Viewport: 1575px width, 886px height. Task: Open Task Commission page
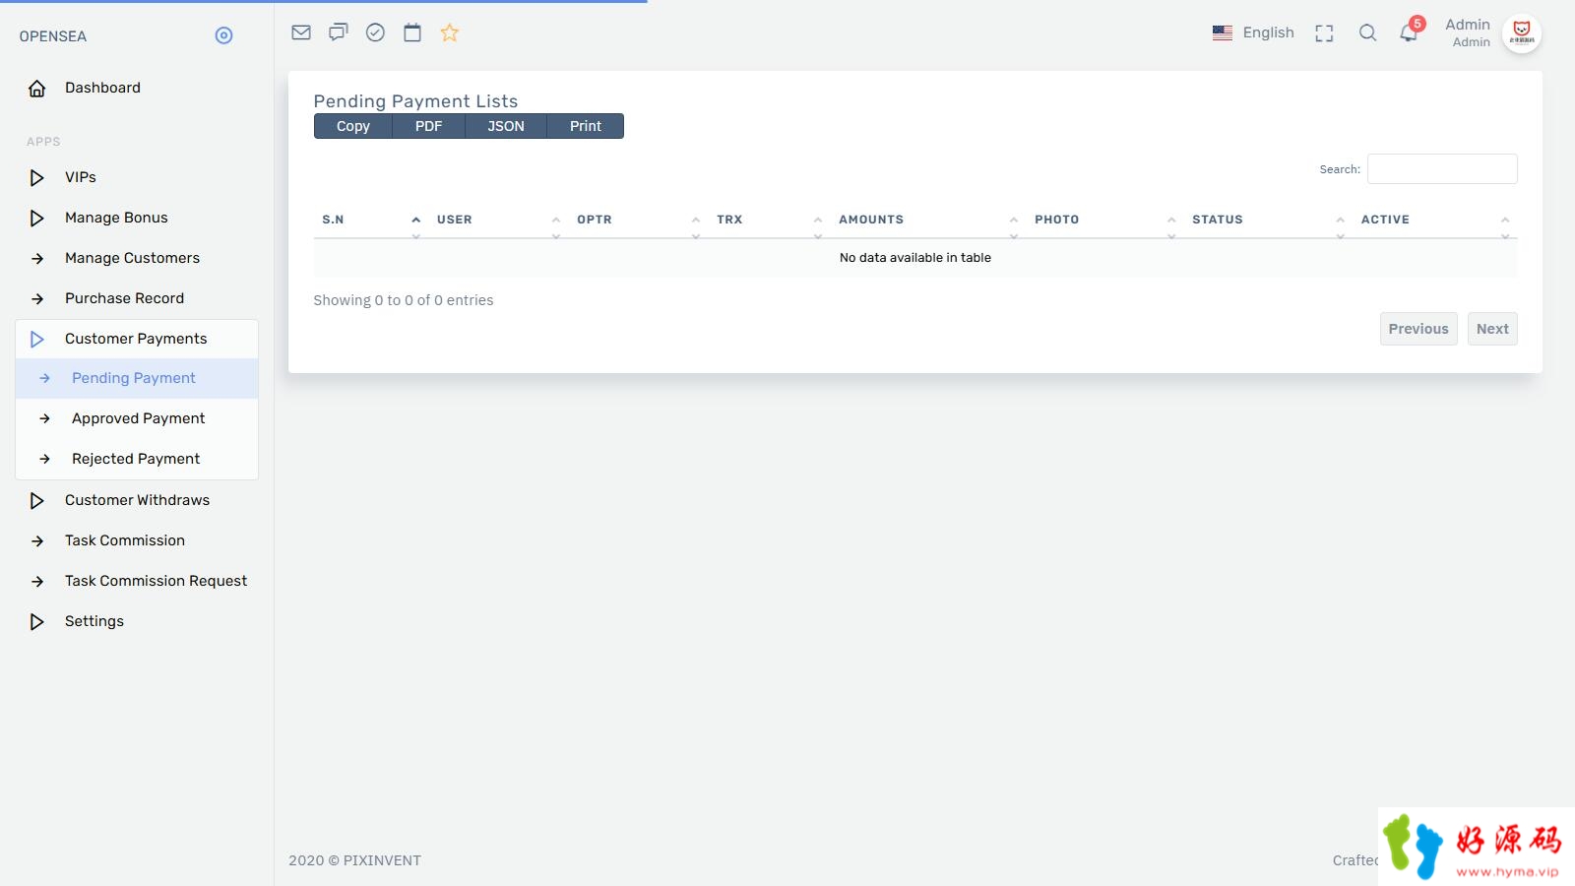click(x=137, y=540)
